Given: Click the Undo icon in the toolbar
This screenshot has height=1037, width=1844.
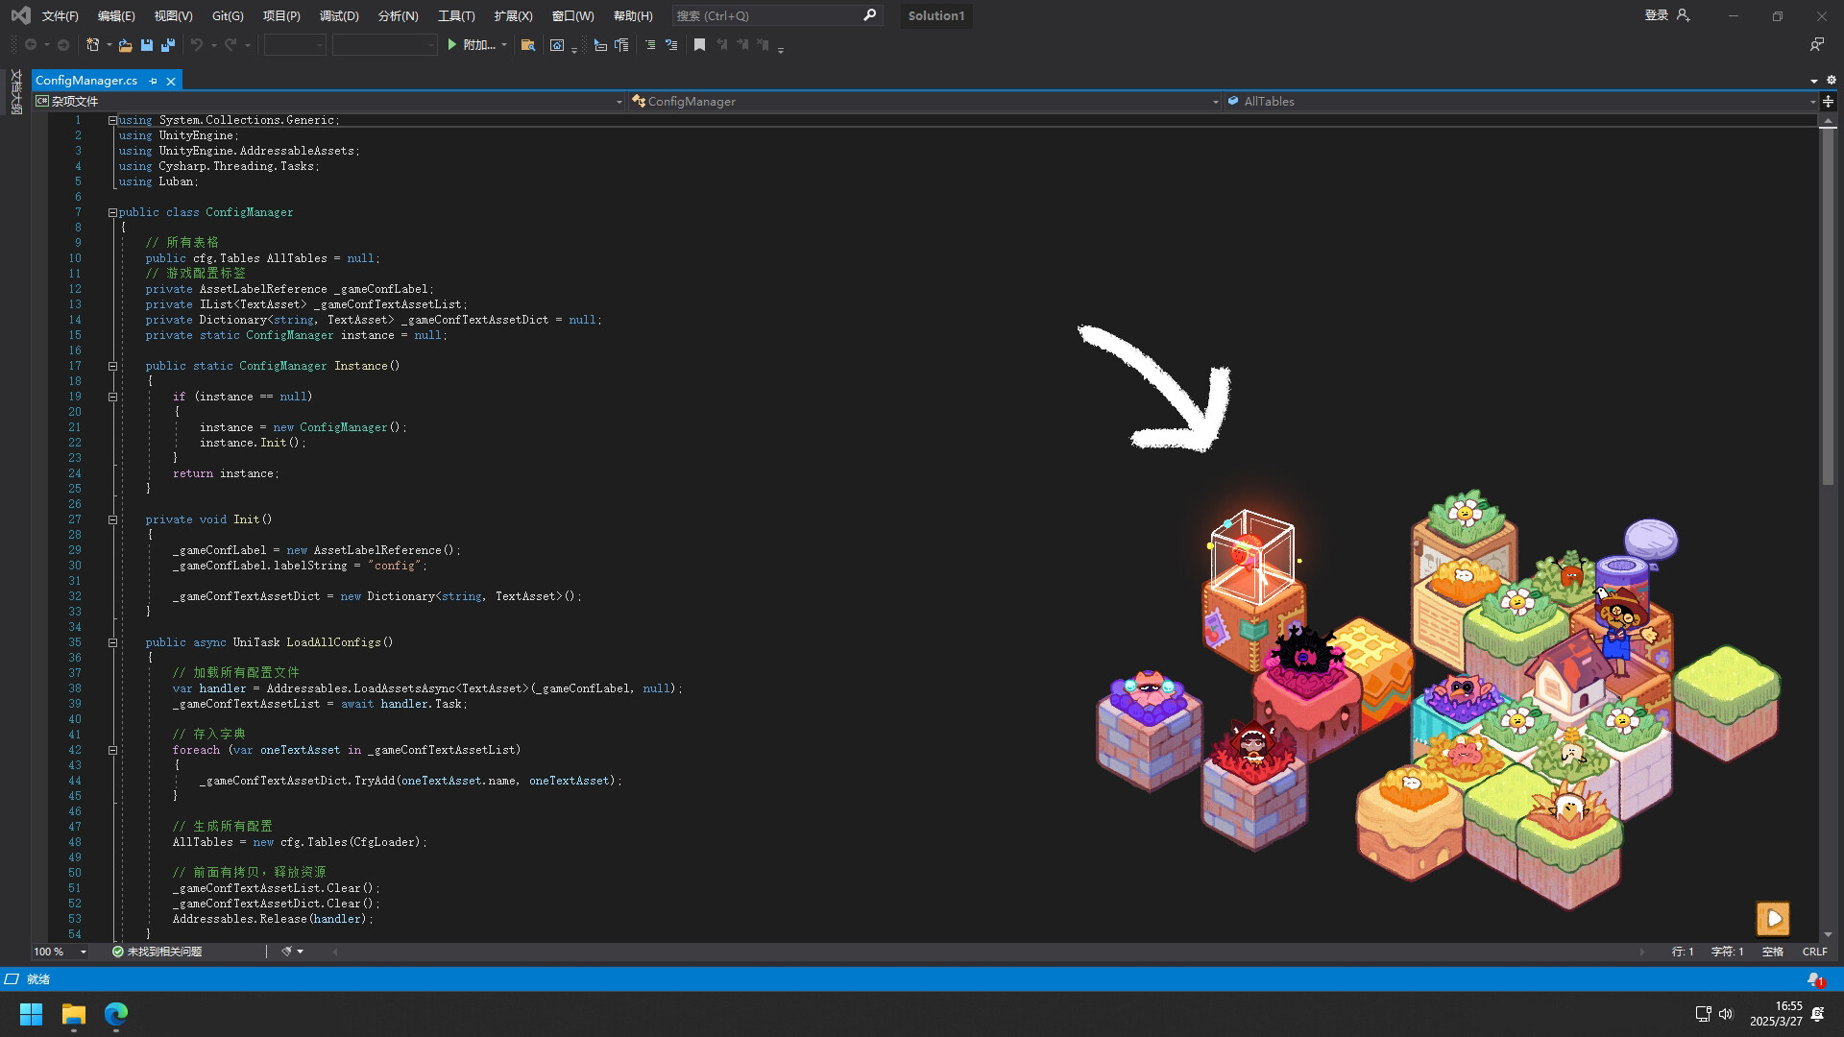Looking at the screenshot, I should (197, 44).
